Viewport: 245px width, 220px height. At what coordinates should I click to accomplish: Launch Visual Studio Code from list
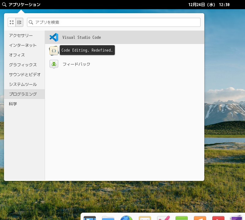tap(125, 37)
